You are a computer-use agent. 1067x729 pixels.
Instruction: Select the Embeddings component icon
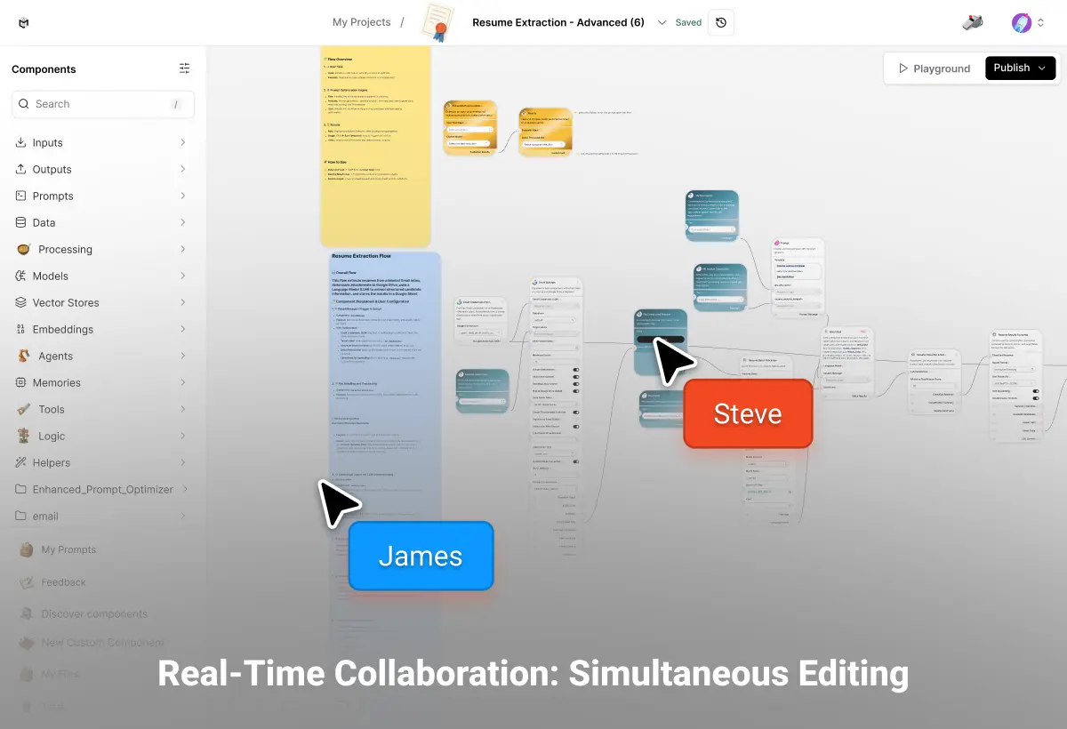pyautogui.click(x=21, y=329)
